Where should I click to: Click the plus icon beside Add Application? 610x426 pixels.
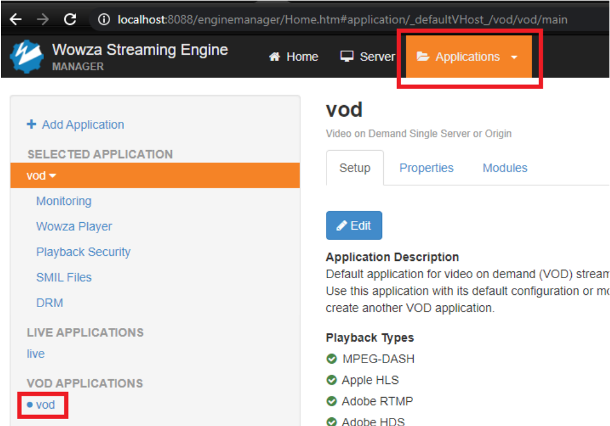pyautogui.click(x=32, y=124)
